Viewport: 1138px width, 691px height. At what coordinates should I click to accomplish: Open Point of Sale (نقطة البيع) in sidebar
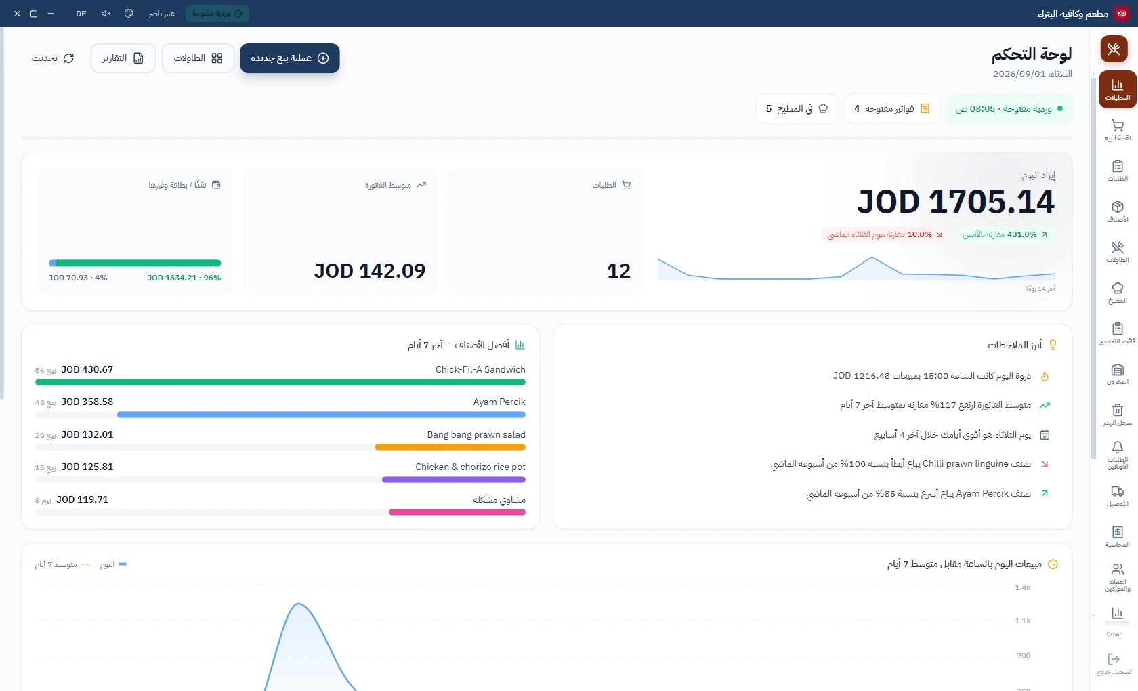1117,130
